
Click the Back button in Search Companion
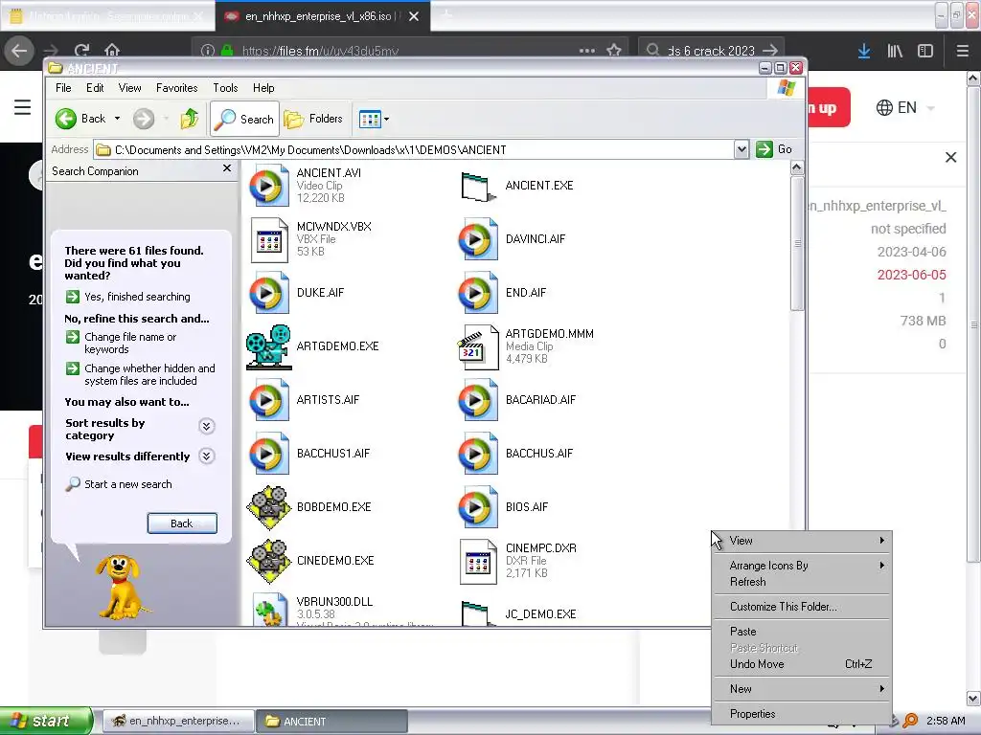182,523
